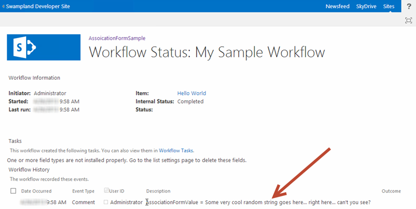416x209 pixels.
Task: Click the SharePoint site logo
Action: coord(44,47)
